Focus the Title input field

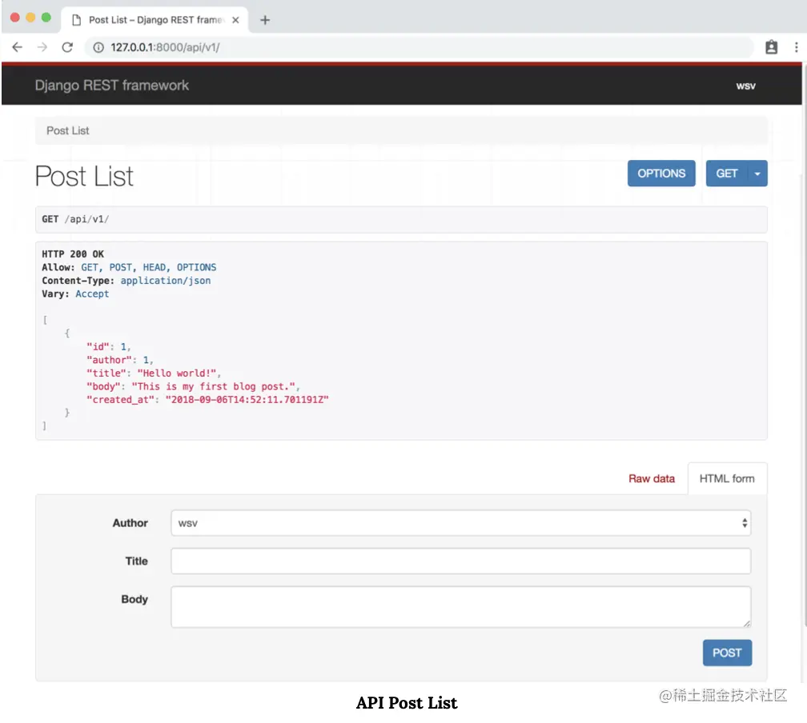tap(460, 561)
